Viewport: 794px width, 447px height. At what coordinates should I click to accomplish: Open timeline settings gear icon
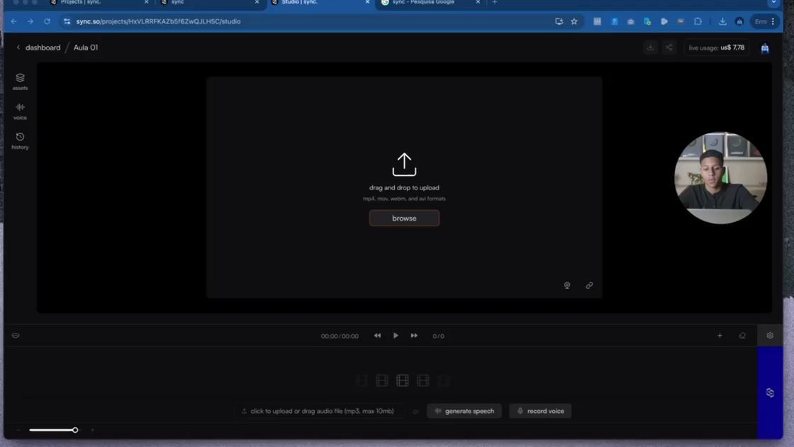click(770, 336)
